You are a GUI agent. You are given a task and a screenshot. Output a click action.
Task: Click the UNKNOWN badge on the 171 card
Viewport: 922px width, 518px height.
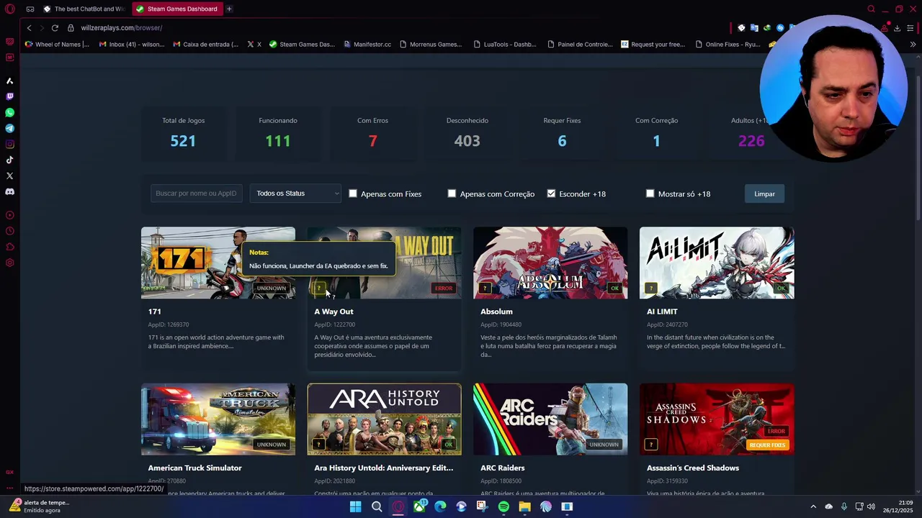[272, 288]
